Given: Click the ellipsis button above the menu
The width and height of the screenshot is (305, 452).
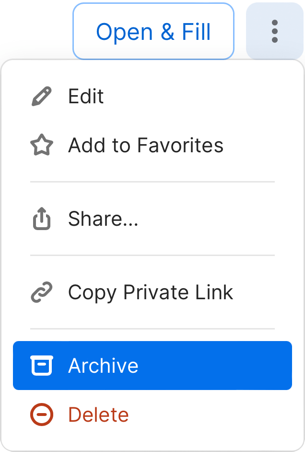Looking at the screenshot, I should pyautogui.click(x=274, y=31).
